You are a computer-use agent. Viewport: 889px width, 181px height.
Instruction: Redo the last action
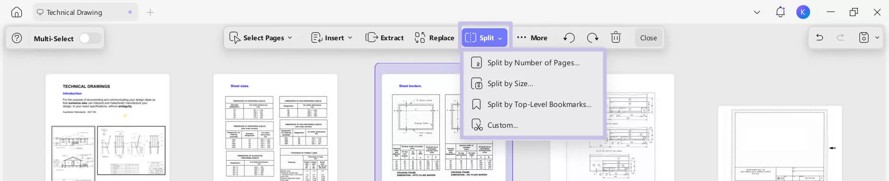tap(840, 37)
